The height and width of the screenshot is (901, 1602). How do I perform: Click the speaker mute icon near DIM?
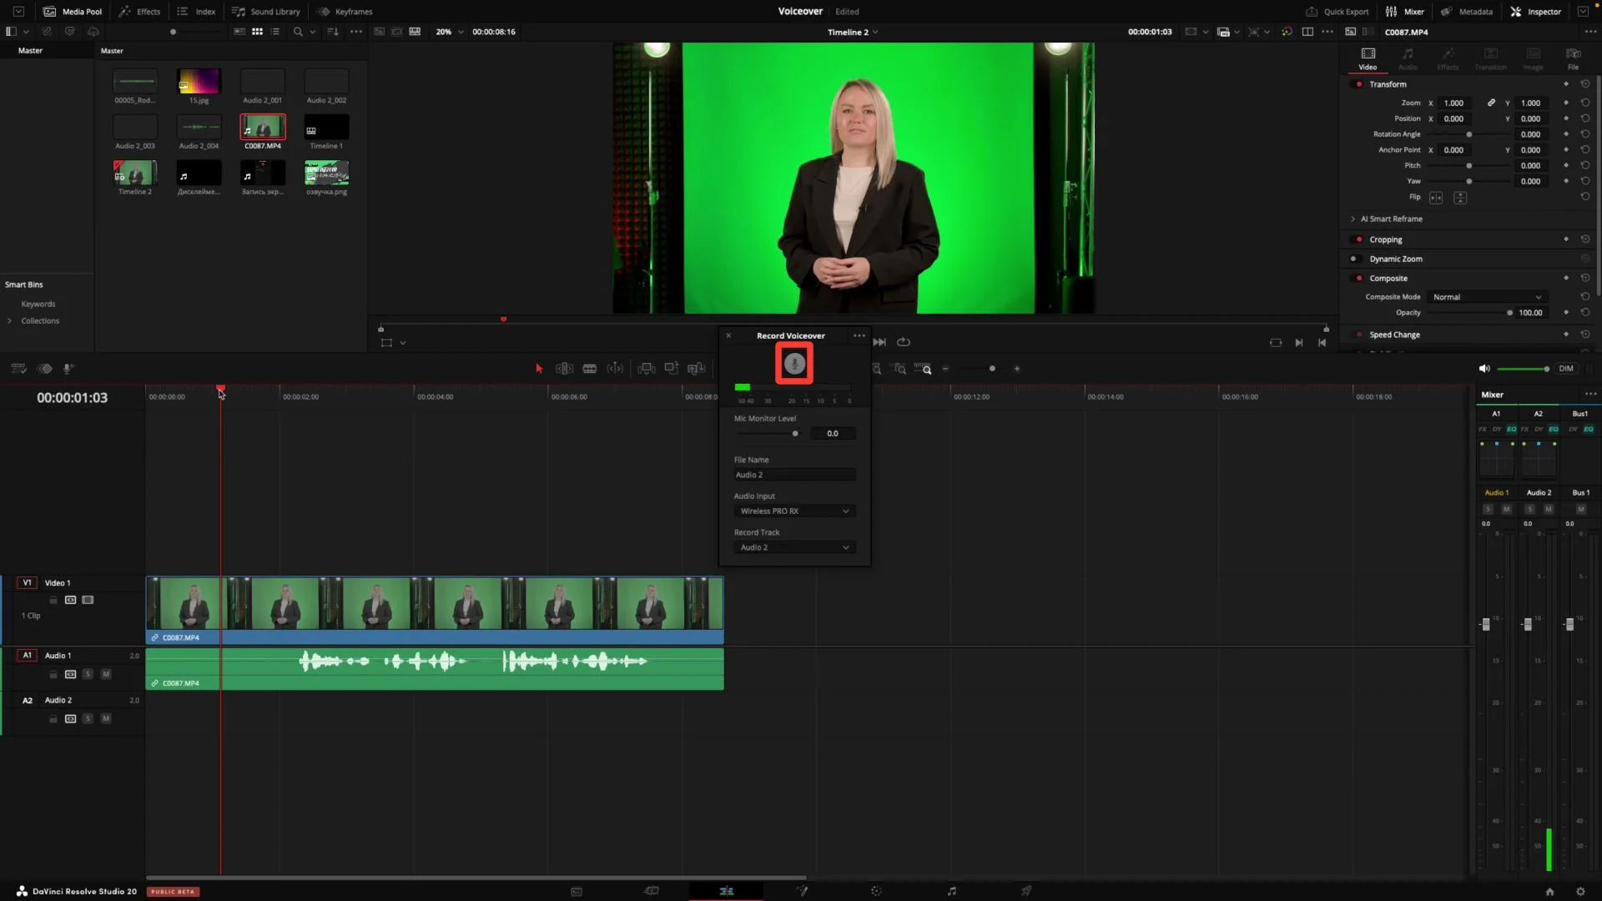click(x=1484, y=369)
